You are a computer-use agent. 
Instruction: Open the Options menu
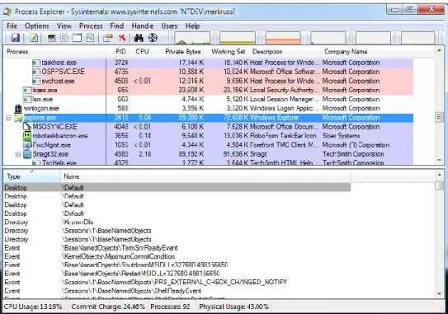click(x=37, y=26)
